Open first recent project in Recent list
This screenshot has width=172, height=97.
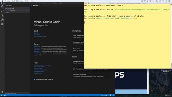[x=37, y=47]
